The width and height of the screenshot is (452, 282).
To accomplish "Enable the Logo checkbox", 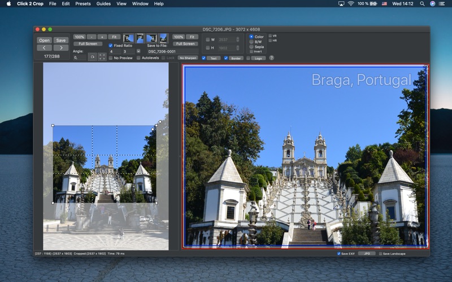I will pos(248,58).
